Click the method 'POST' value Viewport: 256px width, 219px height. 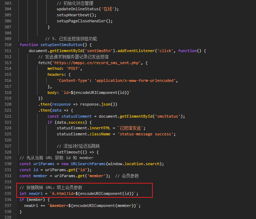(x=73, y=69)
